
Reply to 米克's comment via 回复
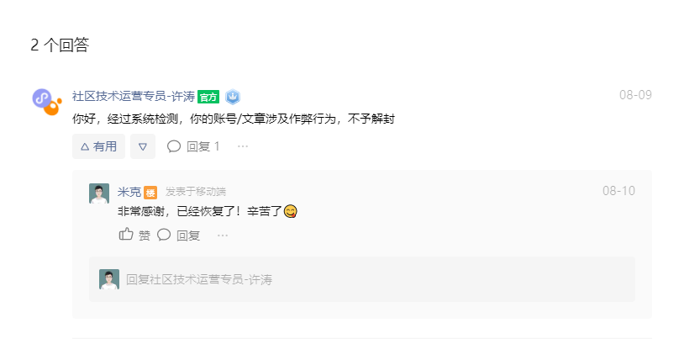pyautogui.click(x=178, y=235)
